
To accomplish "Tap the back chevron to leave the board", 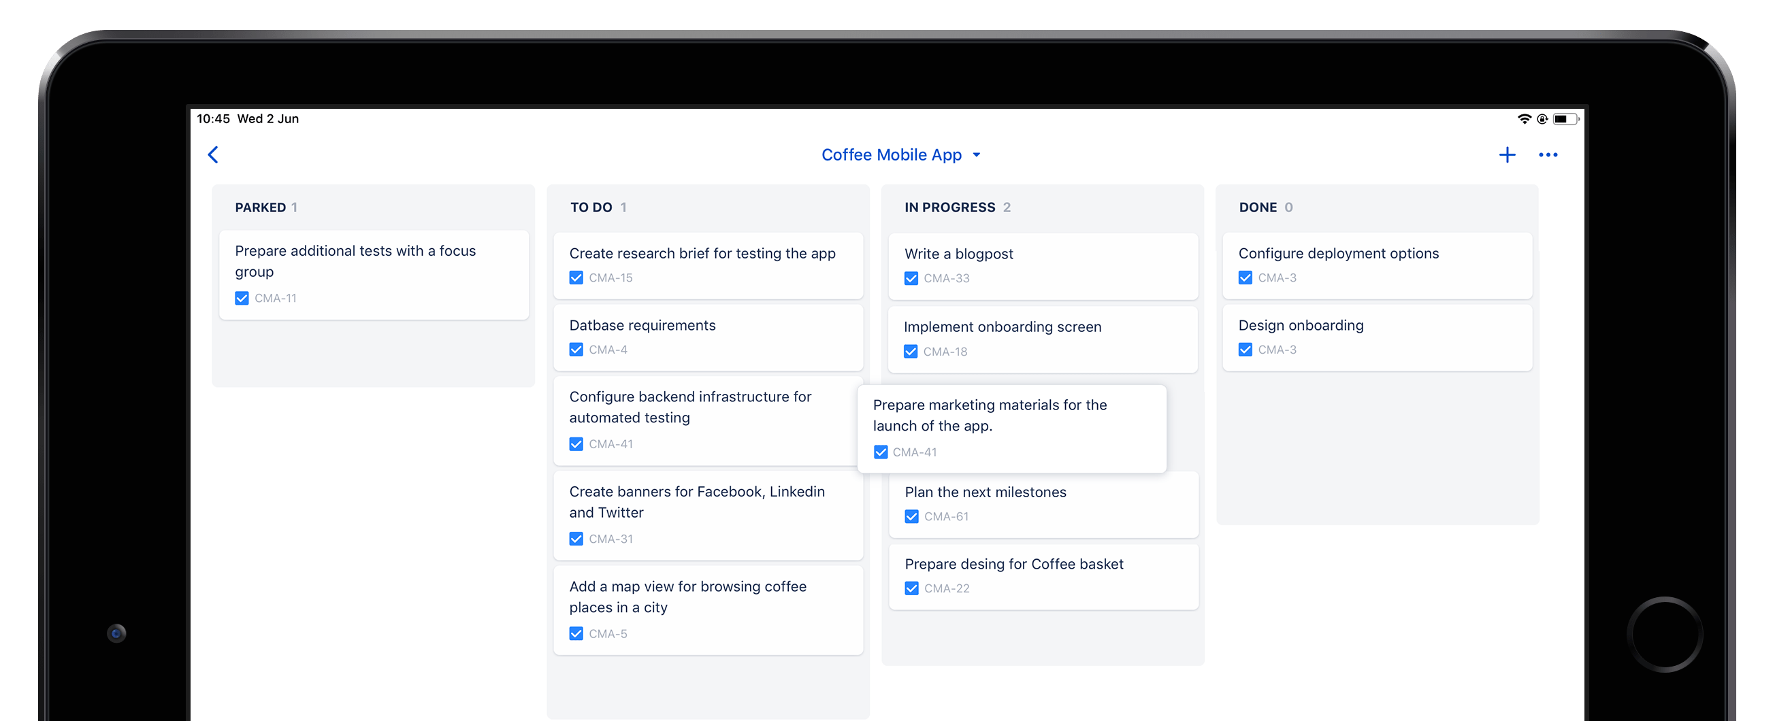I will pos(213,155).
